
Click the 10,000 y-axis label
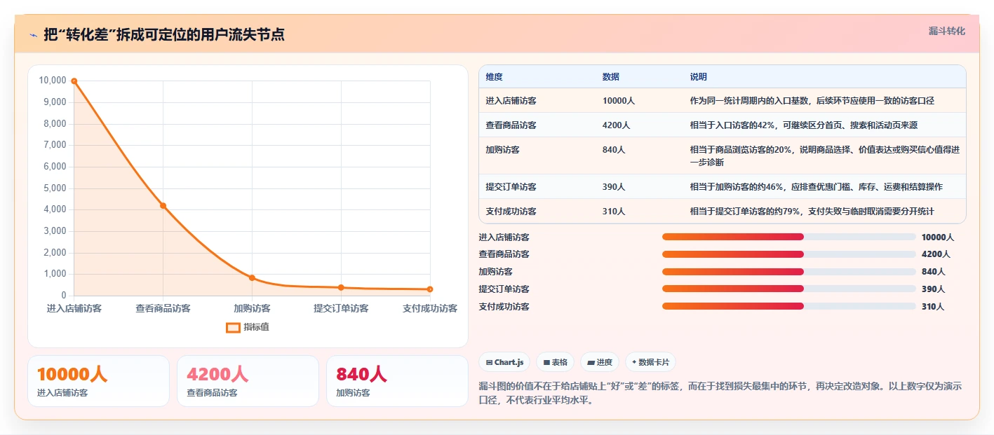coord(53,81)
